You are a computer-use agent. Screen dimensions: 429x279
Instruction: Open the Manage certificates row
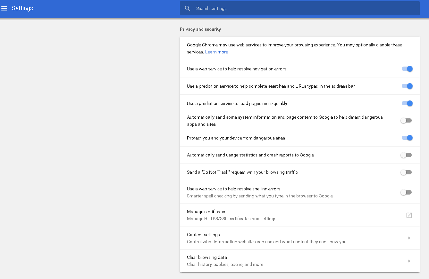tap(206, 212)
